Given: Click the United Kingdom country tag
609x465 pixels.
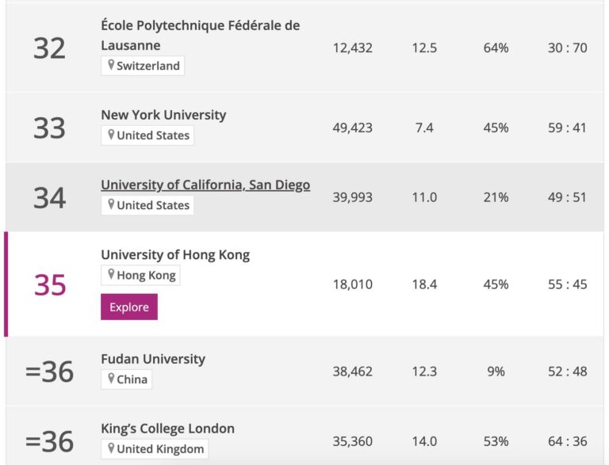Looking at the screenshot, I should 155,449.
